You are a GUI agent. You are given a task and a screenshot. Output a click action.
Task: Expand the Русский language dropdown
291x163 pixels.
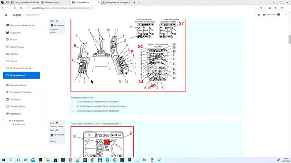click(x=32, y=15)
